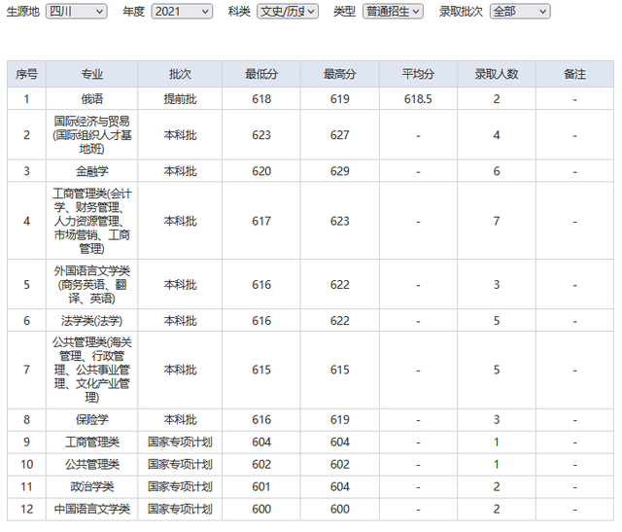Click the maximum score 627

[340, 135]
